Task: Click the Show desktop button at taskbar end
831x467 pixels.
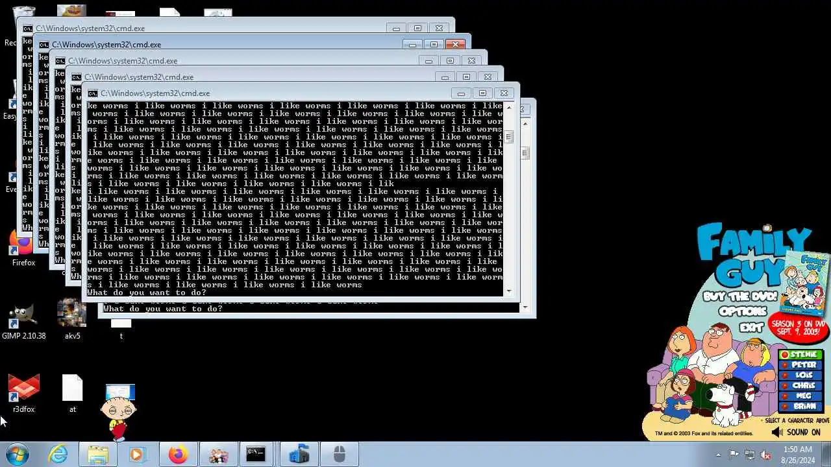Action: pyautogui.click(x=826, y=455)
